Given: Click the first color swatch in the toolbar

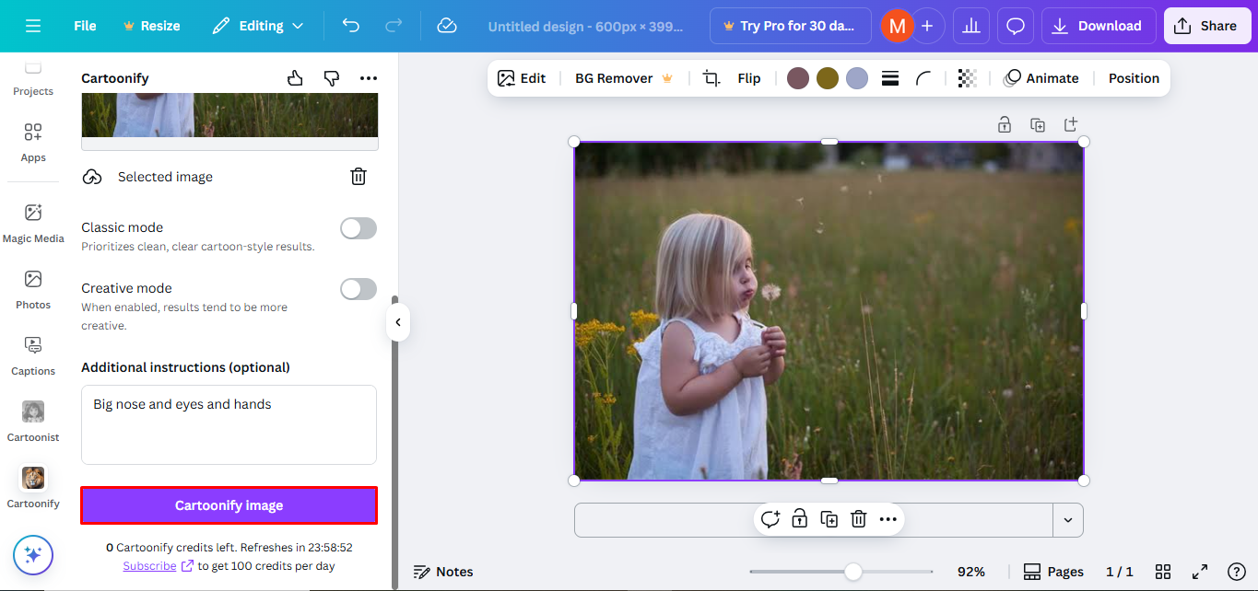Looking at the screenshot, I should 797,78.
